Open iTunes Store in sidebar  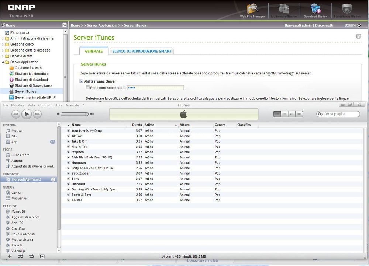point(20,155)
